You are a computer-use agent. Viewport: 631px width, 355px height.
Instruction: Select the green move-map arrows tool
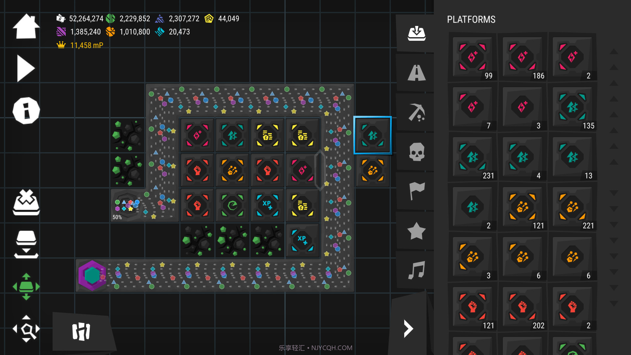26,287
